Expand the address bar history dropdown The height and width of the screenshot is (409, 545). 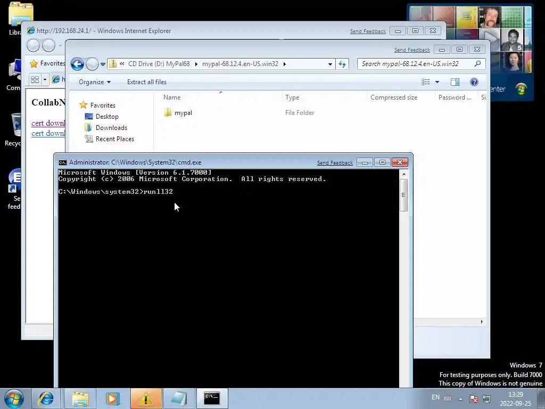330,64
